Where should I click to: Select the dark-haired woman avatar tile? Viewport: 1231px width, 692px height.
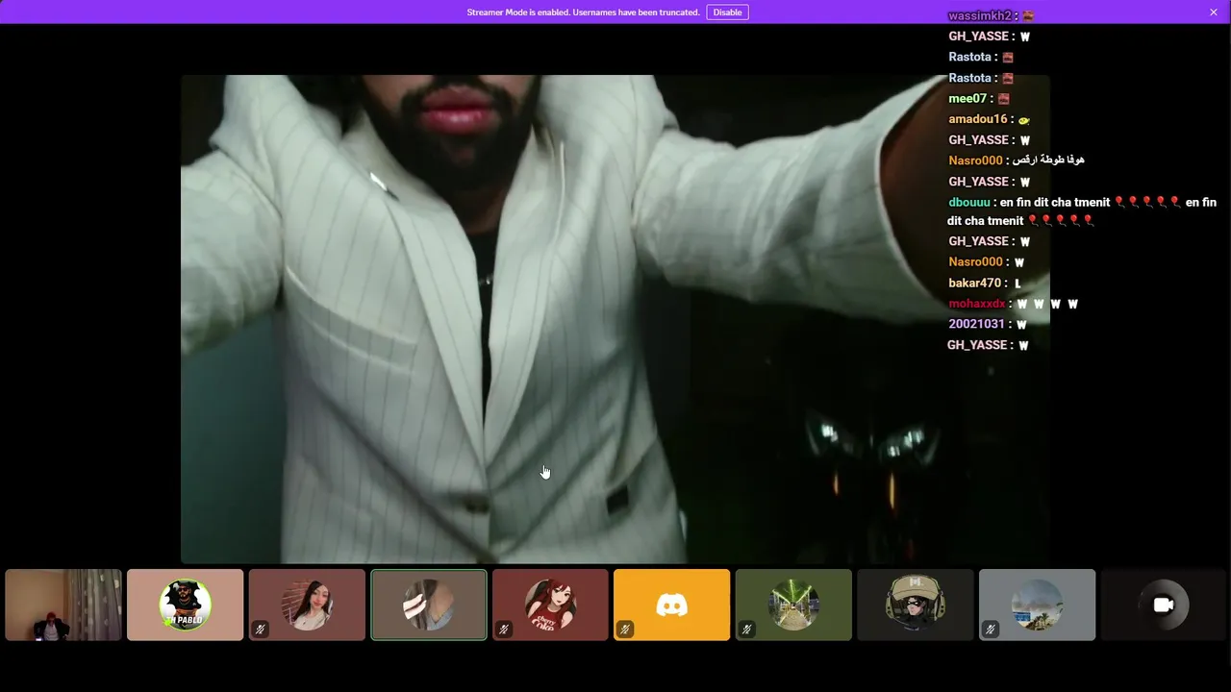pos(307,605)
